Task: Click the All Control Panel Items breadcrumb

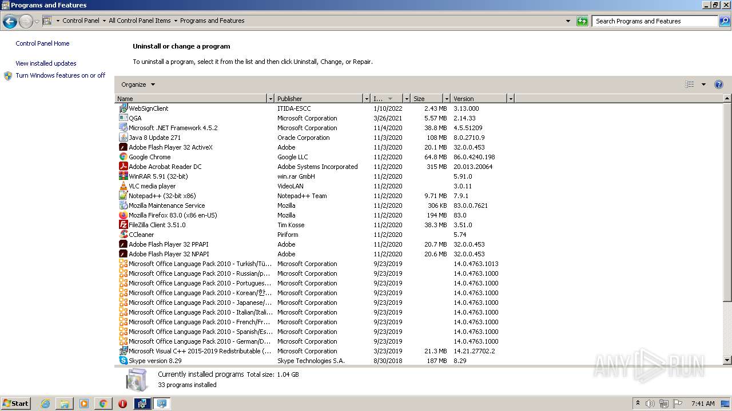Action: pos(140,21)
